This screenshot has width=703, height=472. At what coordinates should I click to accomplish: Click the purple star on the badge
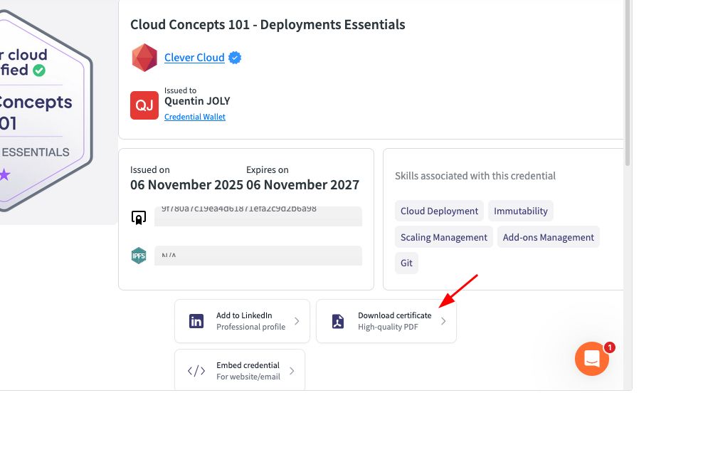coord(4,174)
